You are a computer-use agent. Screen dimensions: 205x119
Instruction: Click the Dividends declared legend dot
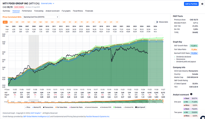(x=175, y=57)
